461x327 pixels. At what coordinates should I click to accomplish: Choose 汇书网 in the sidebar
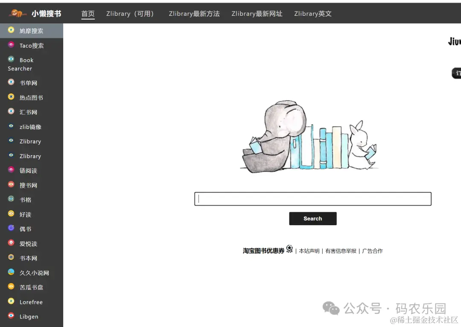click(32, 112)
